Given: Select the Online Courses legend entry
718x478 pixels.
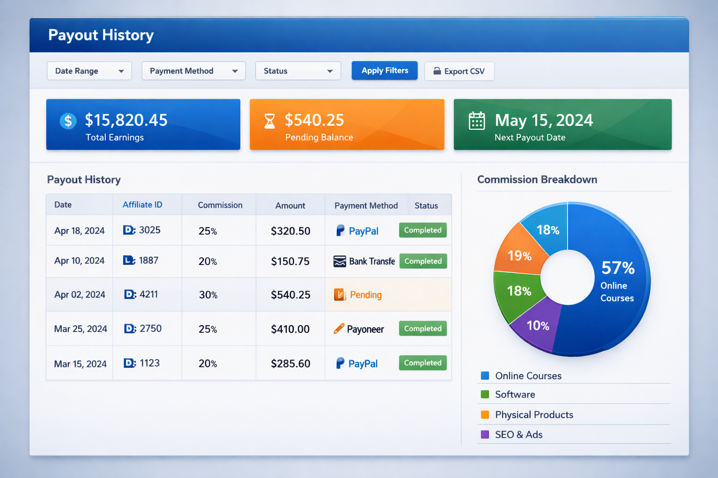Looking at the screenshot, I should click(x=528, y=376).
